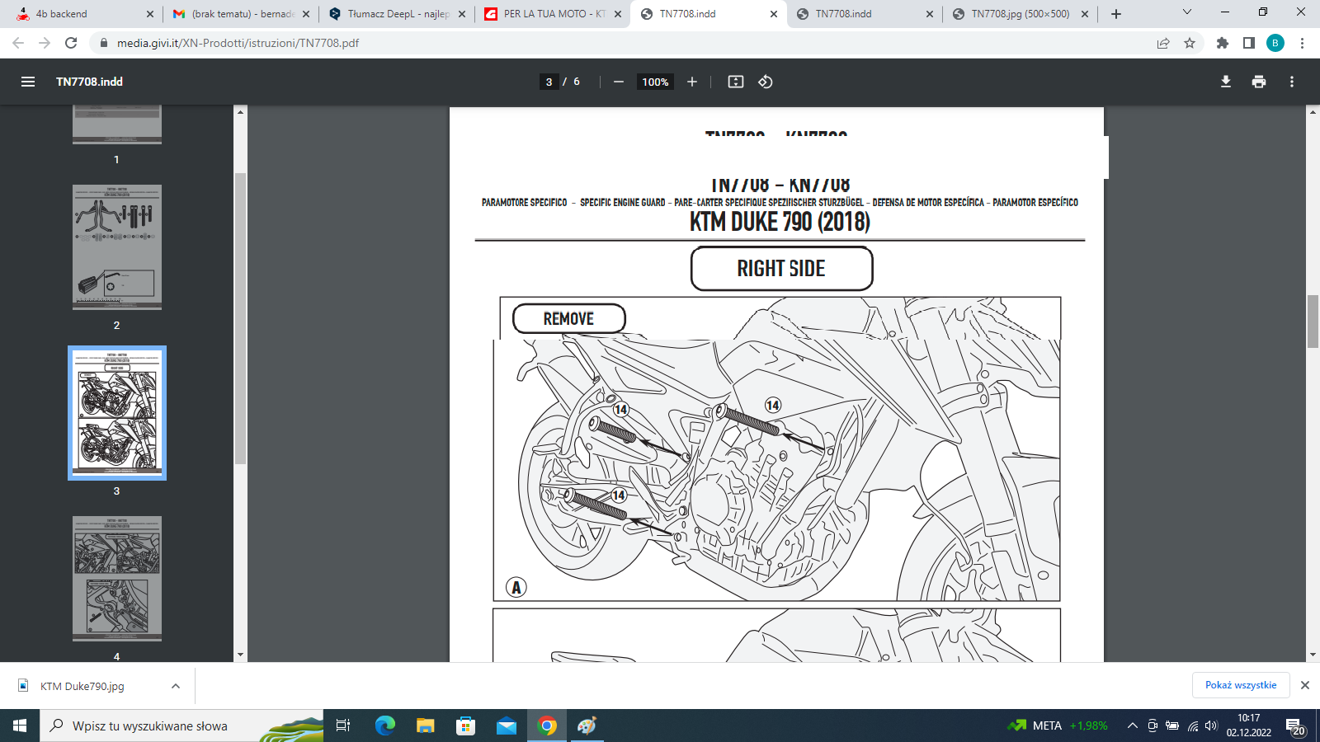Launch Microsoft Edge from taskbar
Screen dimensions: 1320x742
click(x=385, y=726)
